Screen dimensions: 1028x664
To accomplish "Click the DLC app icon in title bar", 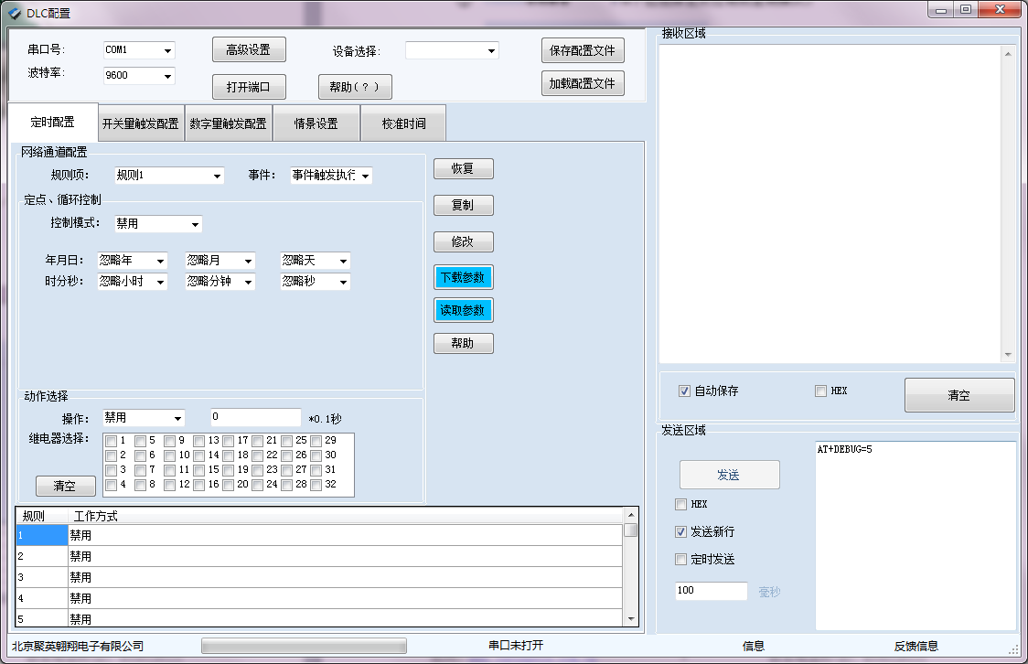I will [x=14, y=12].
